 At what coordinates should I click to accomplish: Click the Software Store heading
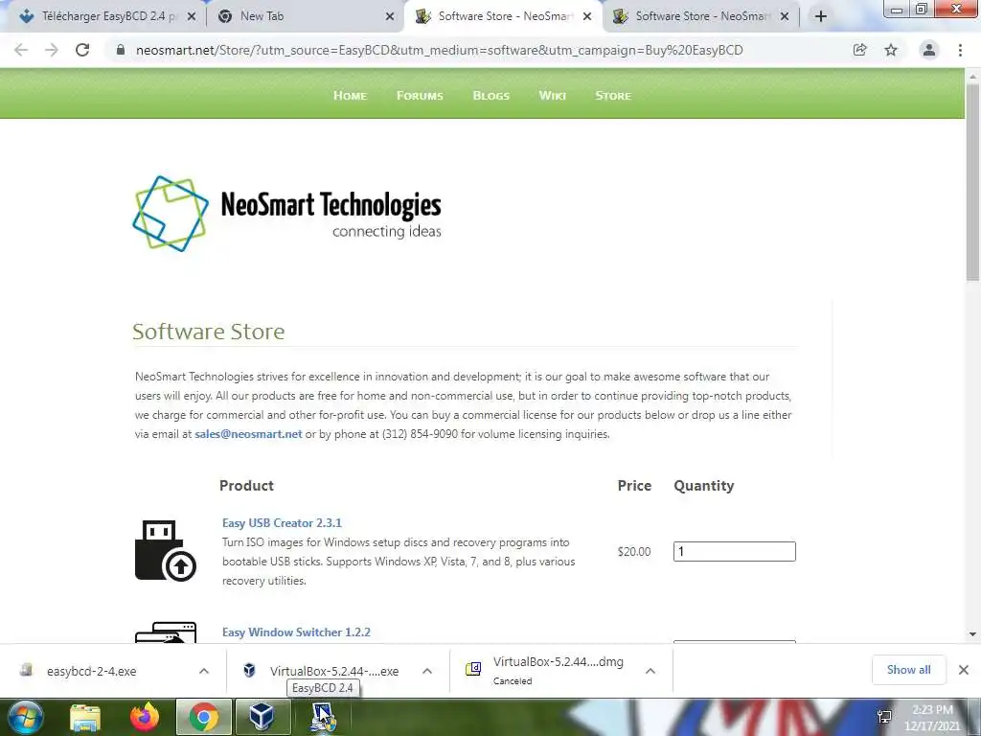click(x=208, y=332)
